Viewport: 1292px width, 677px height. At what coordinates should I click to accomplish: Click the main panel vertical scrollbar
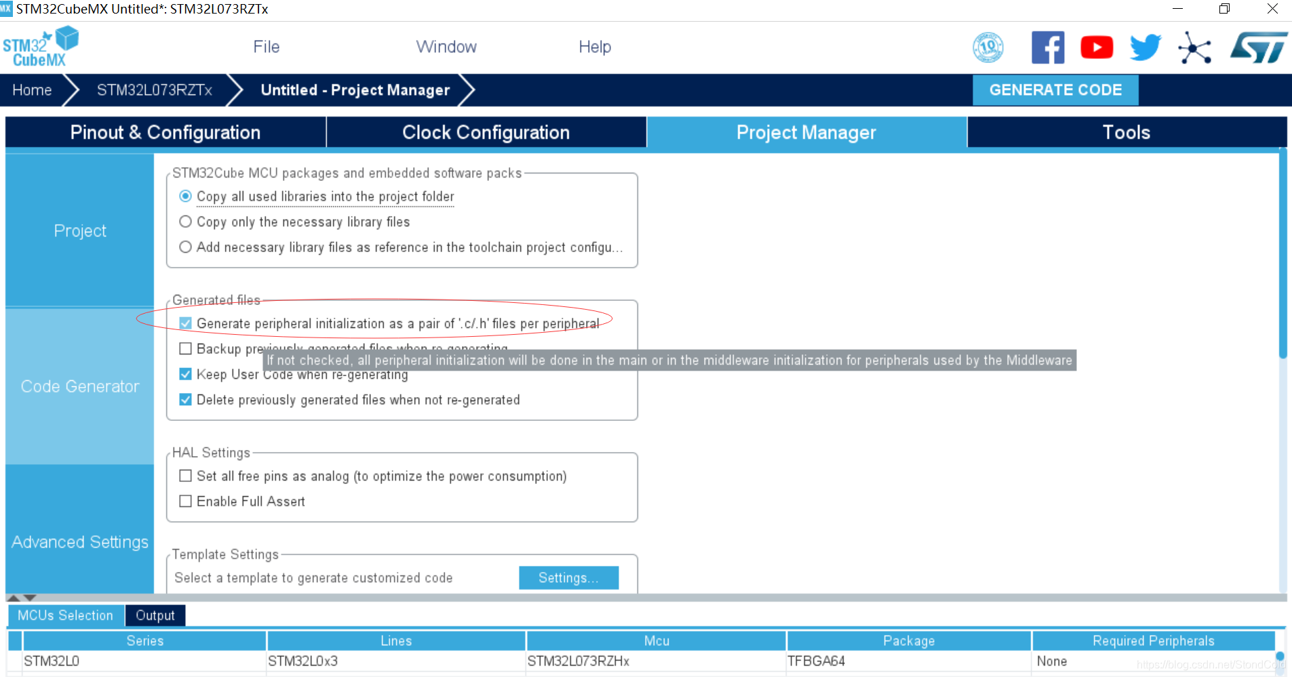(x=1283, y=254)
